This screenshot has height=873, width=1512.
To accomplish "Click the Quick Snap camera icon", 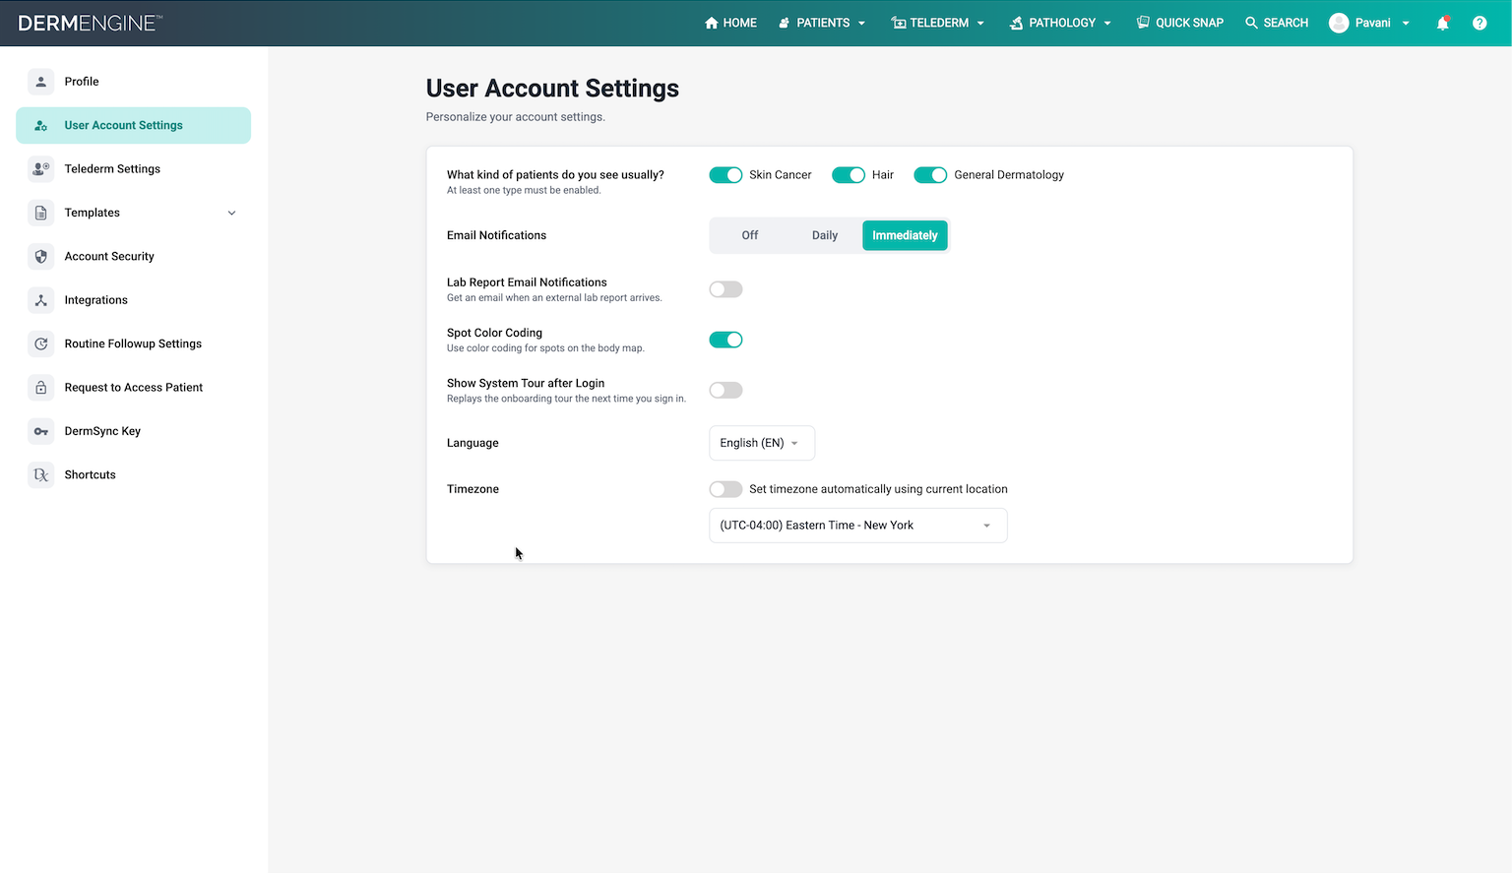I will click(1143, 23).
